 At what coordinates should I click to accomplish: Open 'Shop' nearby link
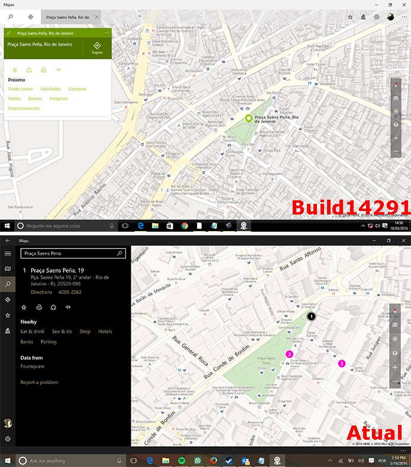(x=85, y=331)
